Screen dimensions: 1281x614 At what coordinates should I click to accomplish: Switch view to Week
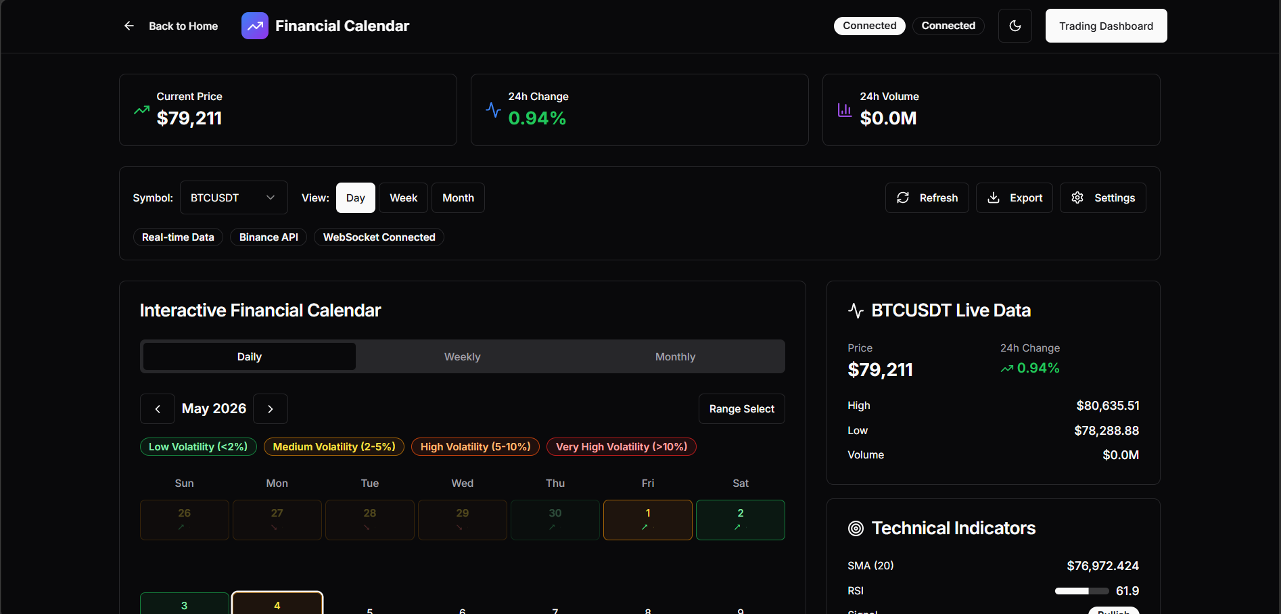(403, 197)
